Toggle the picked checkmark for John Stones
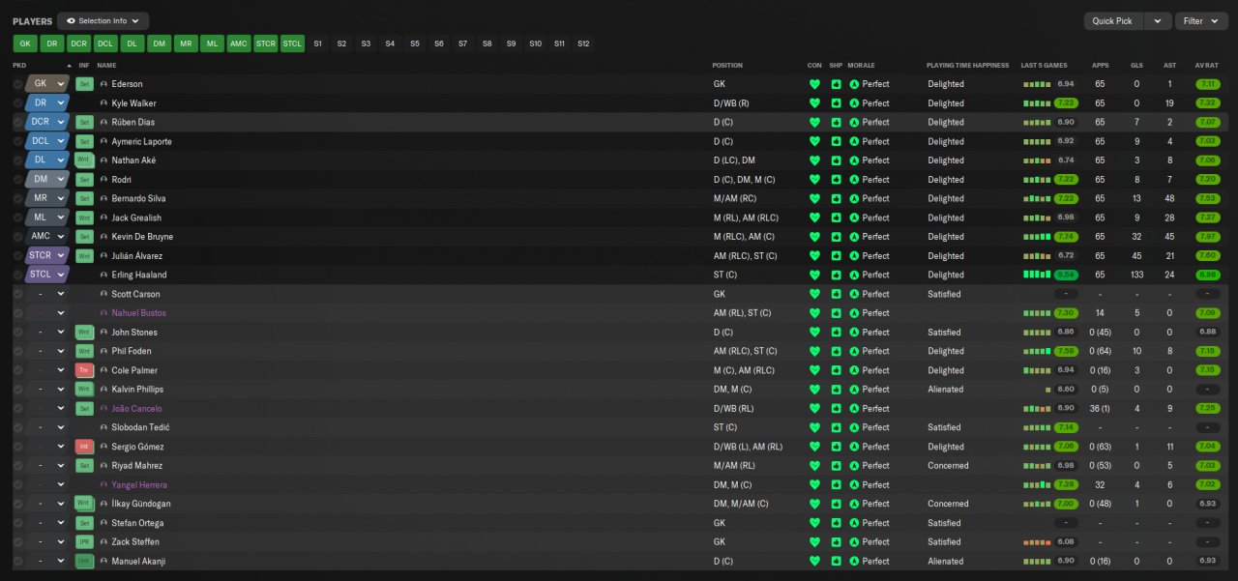The width and height of the screenshot is (1238, 581). [x=17, y=333]
